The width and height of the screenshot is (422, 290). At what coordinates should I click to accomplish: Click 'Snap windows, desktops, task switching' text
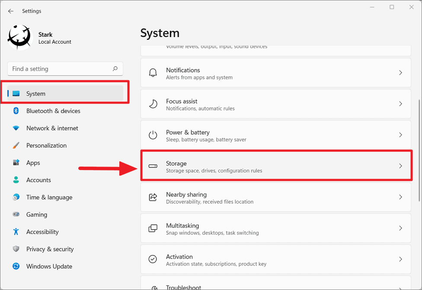coord(212,233)
